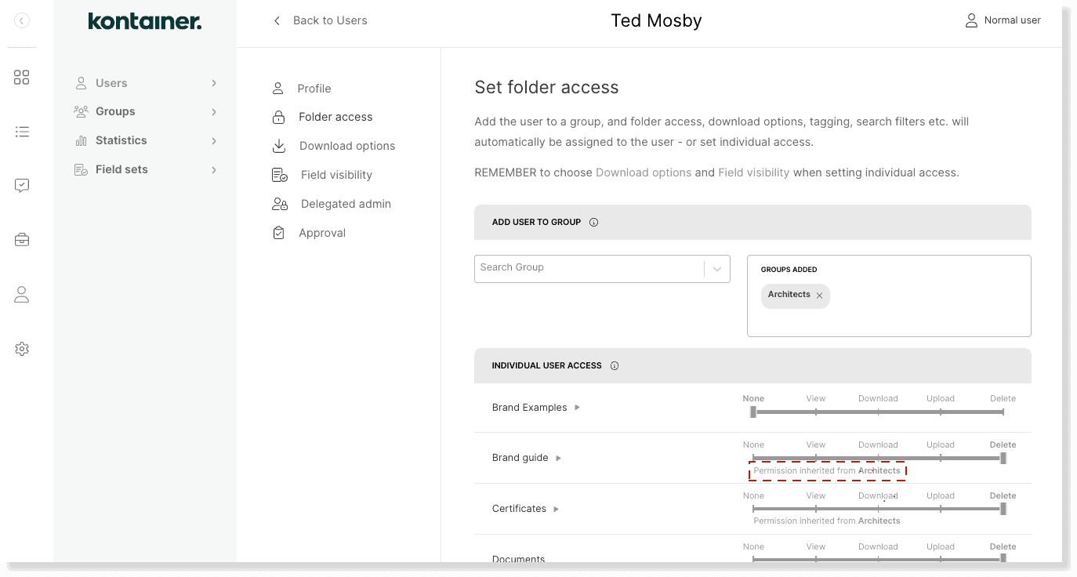The height and width of the screenshot is (577, 1077).
Task: Select Statistics in the left navigation
Action: coord(121,140)
